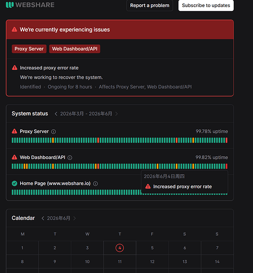Select the Proxy Server affected tag
The width and height of the screenshot is (253, 273).
point(29,49)
